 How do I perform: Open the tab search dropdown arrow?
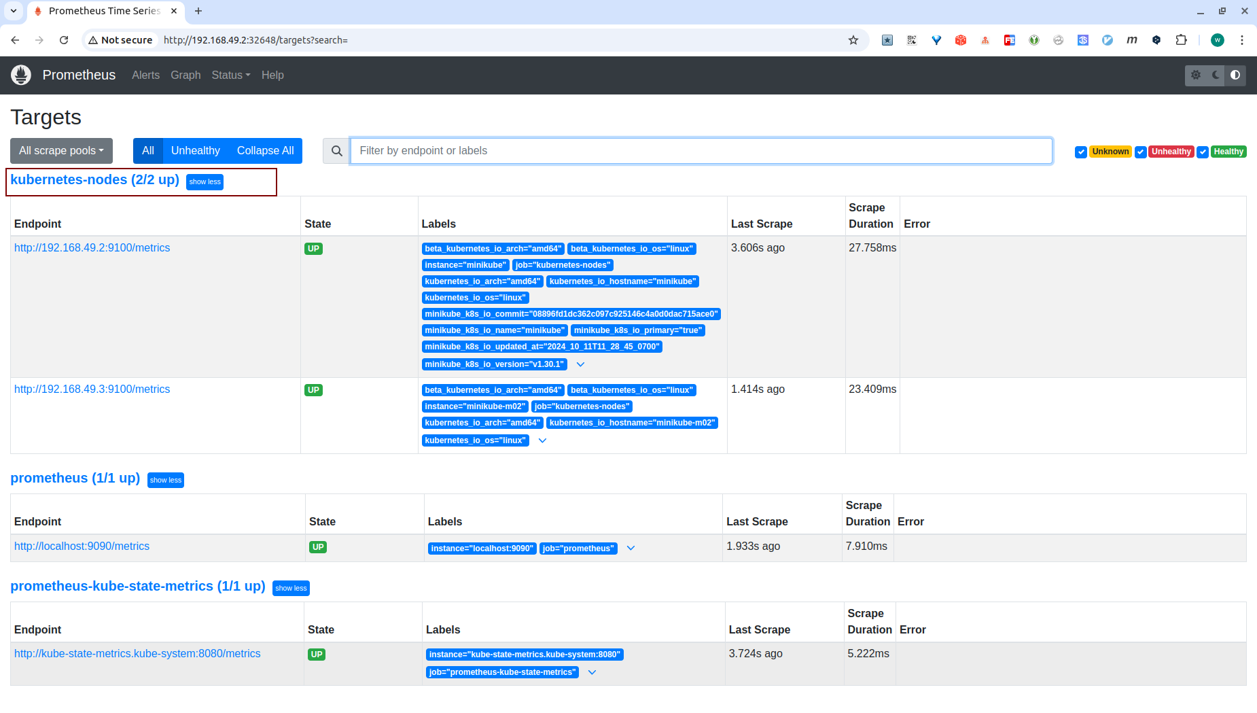13,11
